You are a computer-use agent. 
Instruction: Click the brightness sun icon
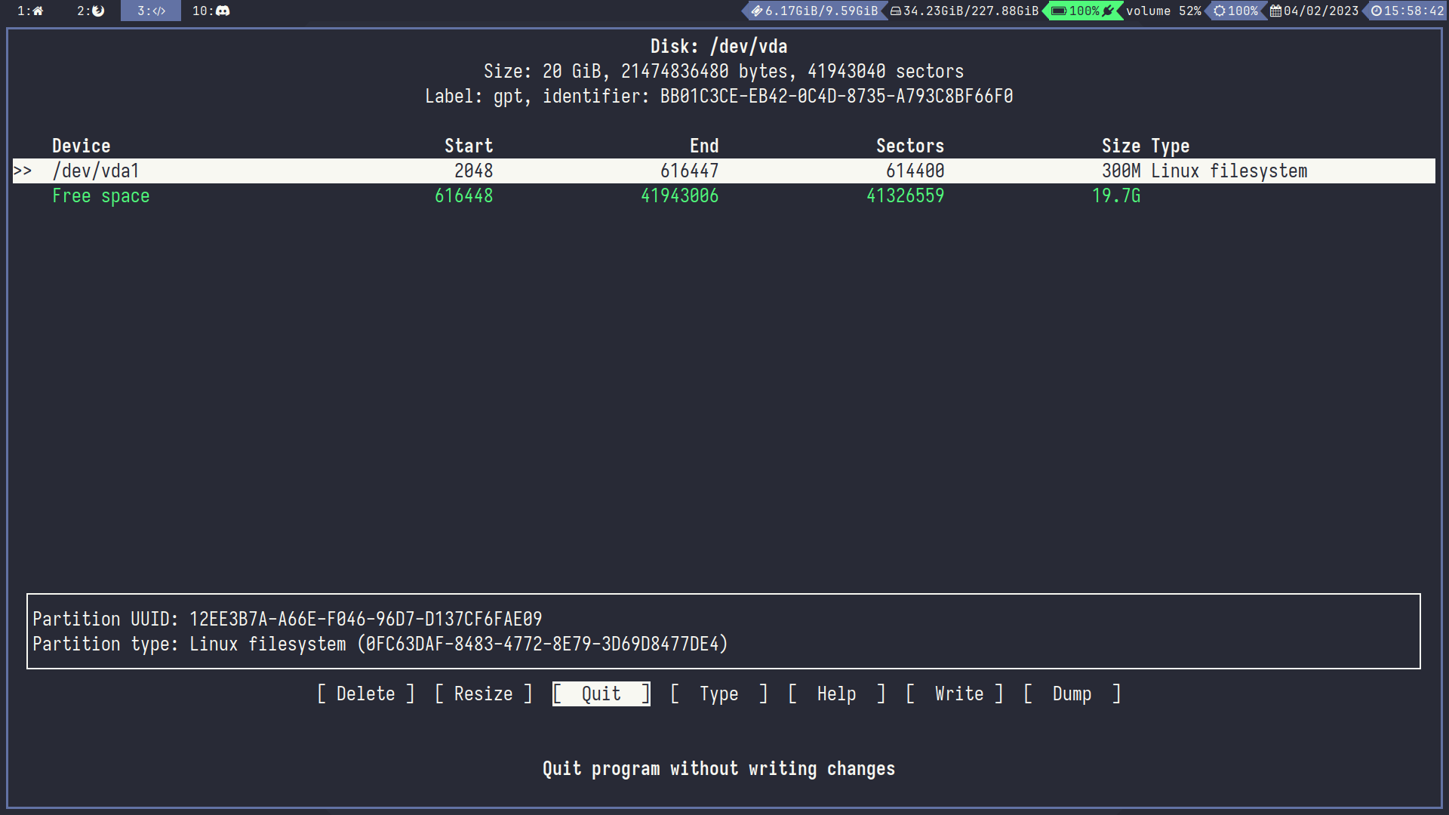tap(1219, 11)
